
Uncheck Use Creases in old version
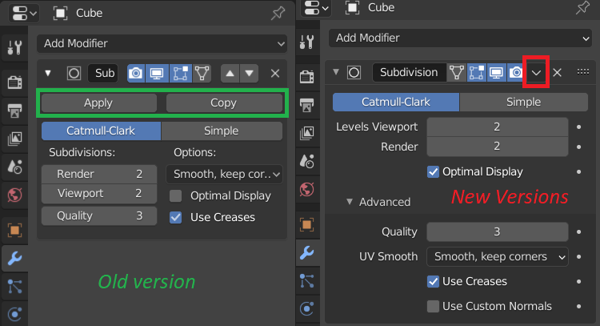tap(176, 217)
